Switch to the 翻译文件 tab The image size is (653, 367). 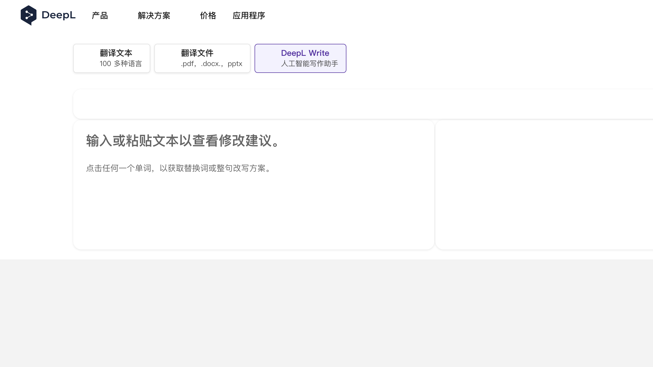pyautogui.click(x=202, y=58)
